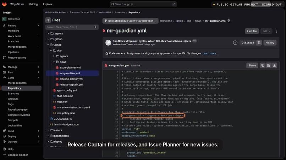Click the Pinned pin icon

[4, 26]
